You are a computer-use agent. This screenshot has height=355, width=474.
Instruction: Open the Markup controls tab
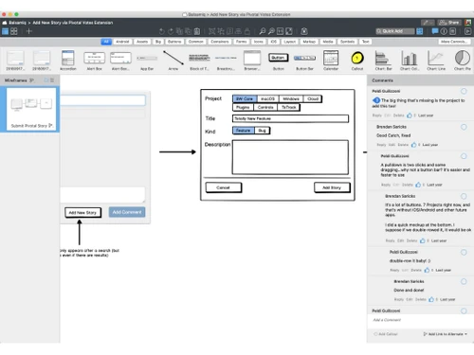coord(309,42)
